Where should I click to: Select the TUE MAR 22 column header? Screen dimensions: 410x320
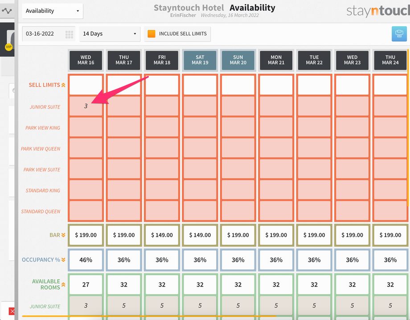(x=314, y=60)
